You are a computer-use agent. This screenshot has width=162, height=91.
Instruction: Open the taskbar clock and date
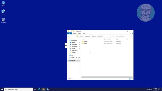pos(155,89)
